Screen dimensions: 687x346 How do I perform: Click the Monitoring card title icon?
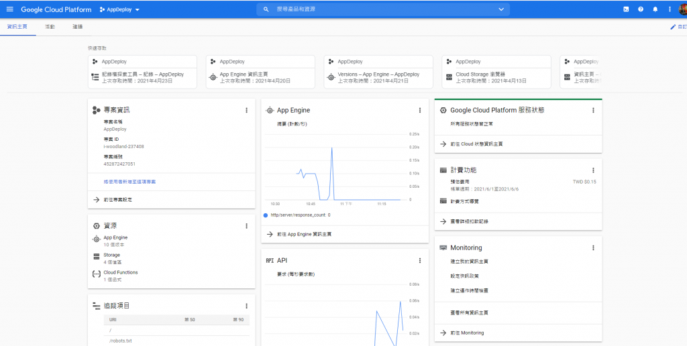(x=443, y=247)
